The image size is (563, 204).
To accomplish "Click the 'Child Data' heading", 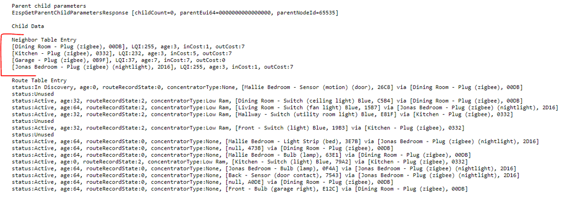I will click(28, 26).
